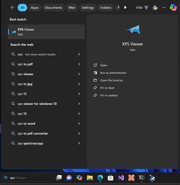Expand the chevron for 'xps - See more search results'
Viewport: 180px width, 185px height.
(79, 54)
